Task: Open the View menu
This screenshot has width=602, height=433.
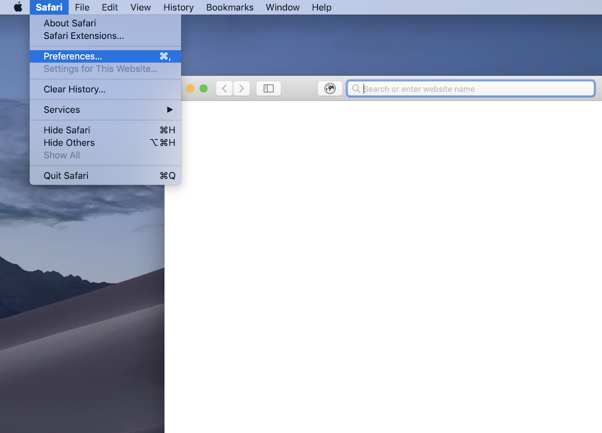Action: pyautogui.click(x=140, y=7)
